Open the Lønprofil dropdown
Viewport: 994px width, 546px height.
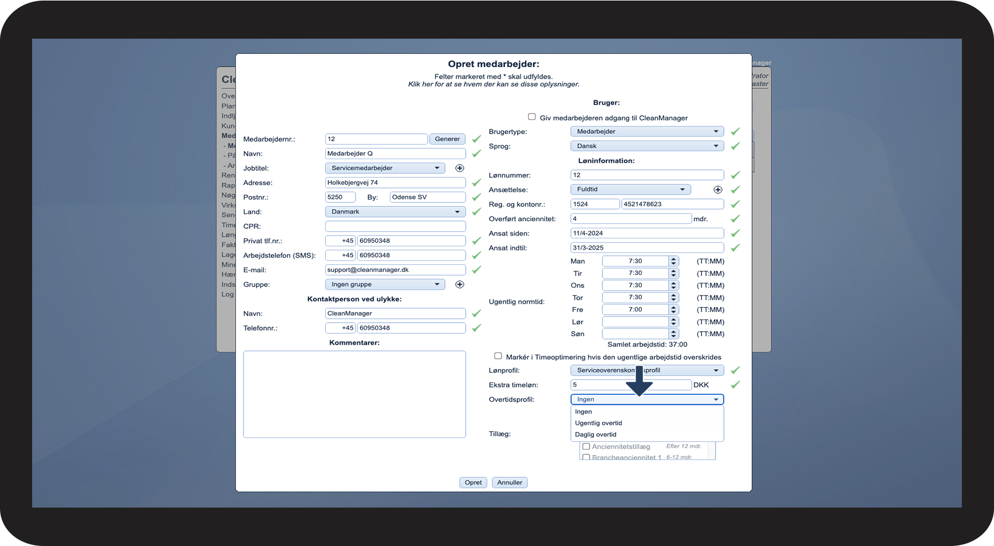[647, 371]
